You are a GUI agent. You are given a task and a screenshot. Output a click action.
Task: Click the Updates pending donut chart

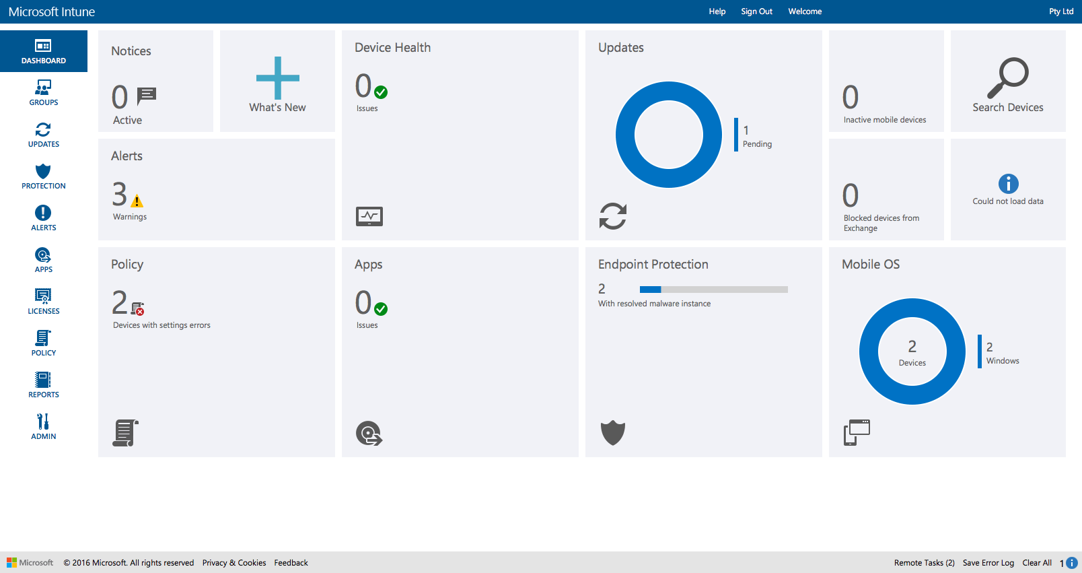tap(669, 135)
